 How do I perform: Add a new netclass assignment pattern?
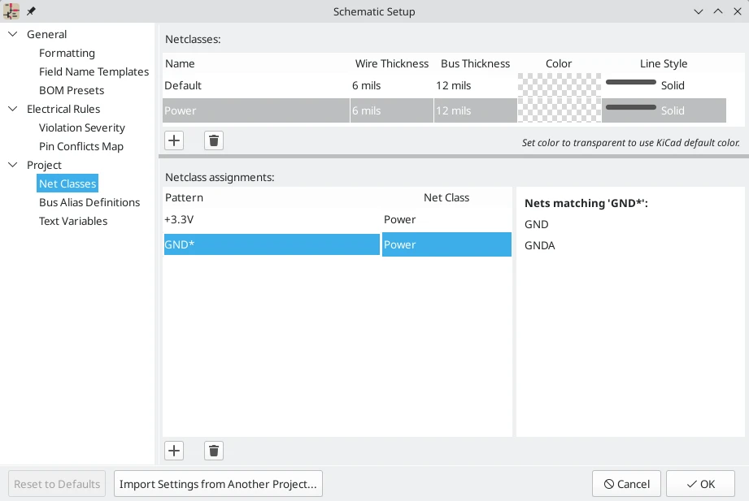(174, 451)
